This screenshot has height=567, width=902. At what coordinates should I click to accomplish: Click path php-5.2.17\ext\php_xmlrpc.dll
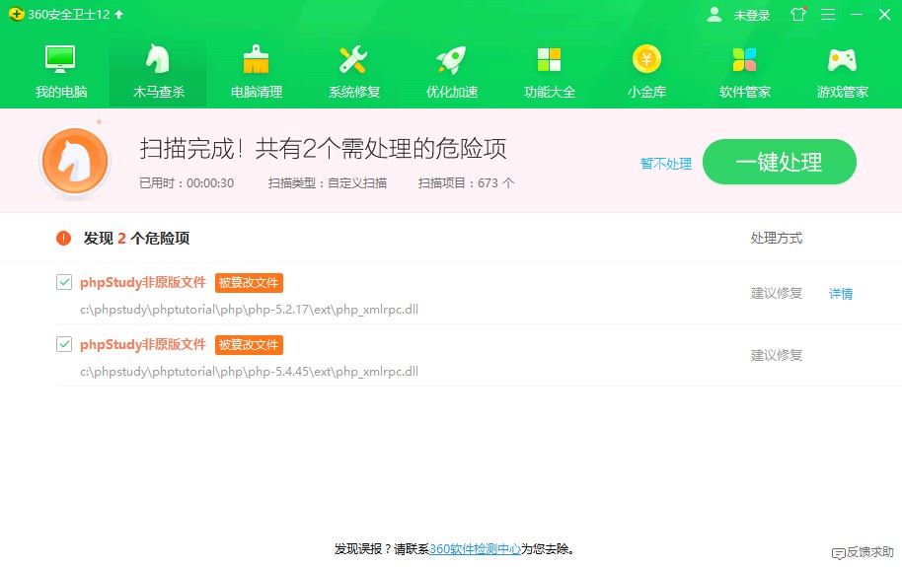(x=249, y=310)
